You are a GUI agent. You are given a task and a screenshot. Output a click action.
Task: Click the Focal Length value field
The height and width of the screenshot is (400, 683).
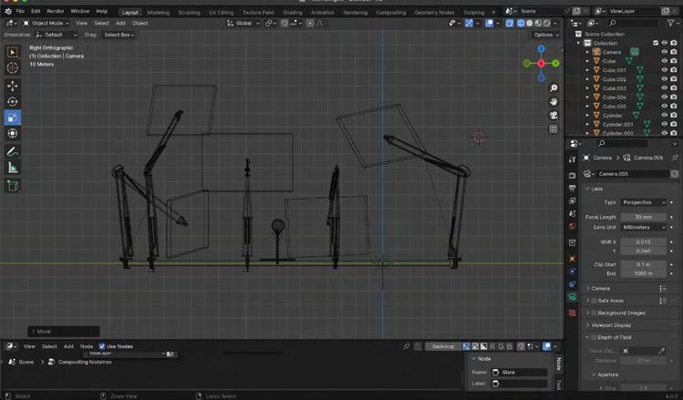(644, 217)
